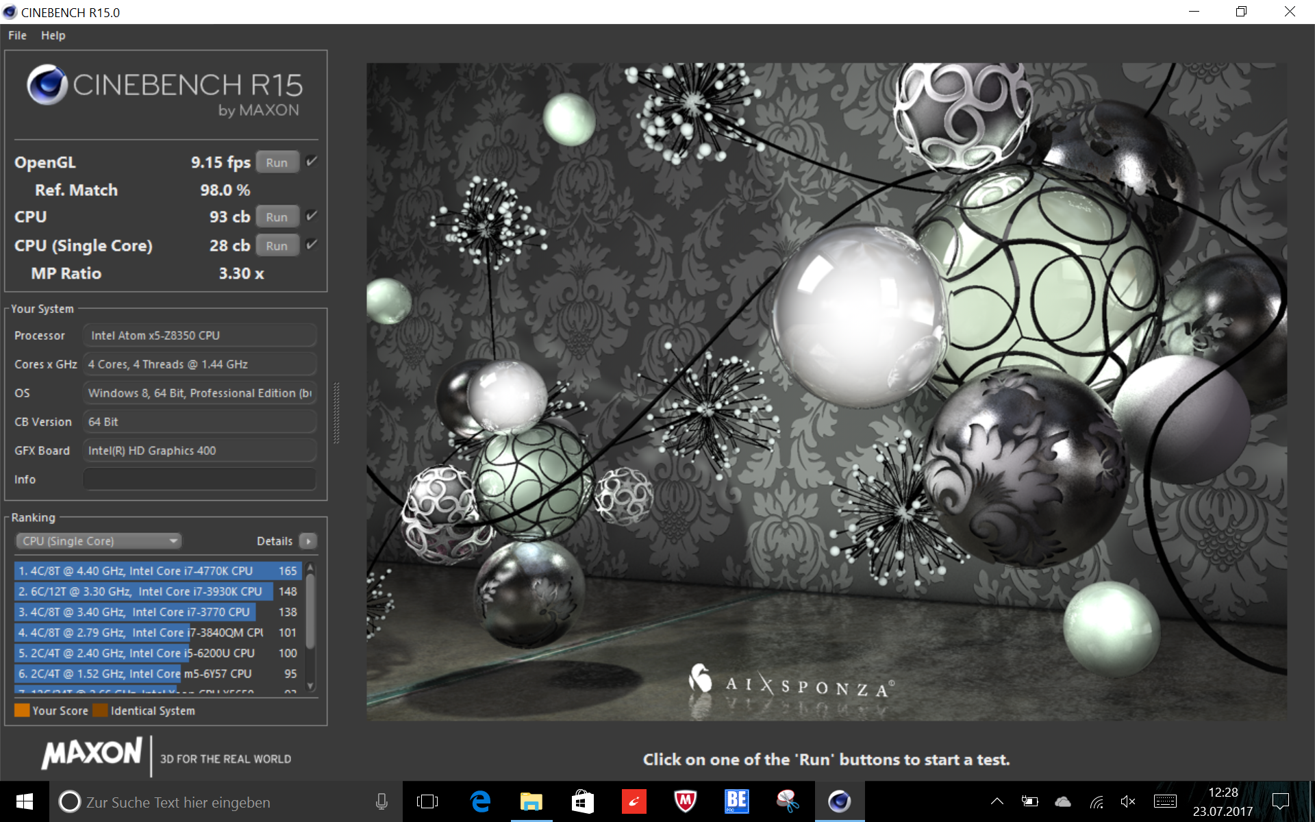Image resolution: width=1315 pixels, height=822 pixels.
Task: Expand ranking Details arrow button
Action: [x=308, y=541]
